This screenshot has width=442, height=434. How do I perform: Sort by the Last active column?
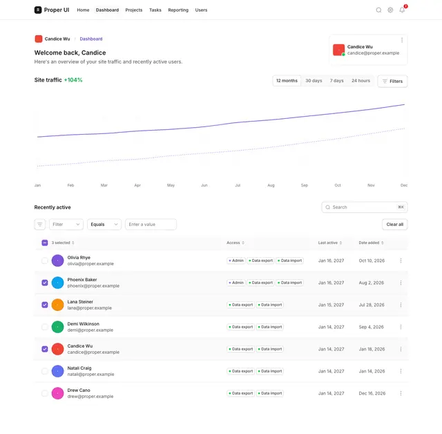tap(330, 243)
